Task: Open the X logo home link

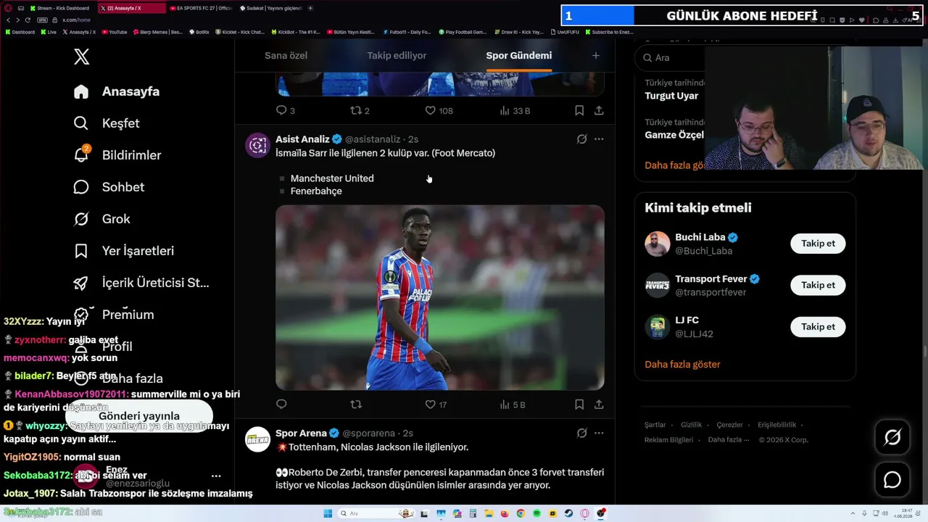Action: click(x=82, y=57)
